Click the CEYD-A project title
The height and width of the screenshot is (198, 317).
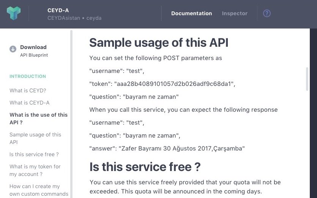pos(58,10)
